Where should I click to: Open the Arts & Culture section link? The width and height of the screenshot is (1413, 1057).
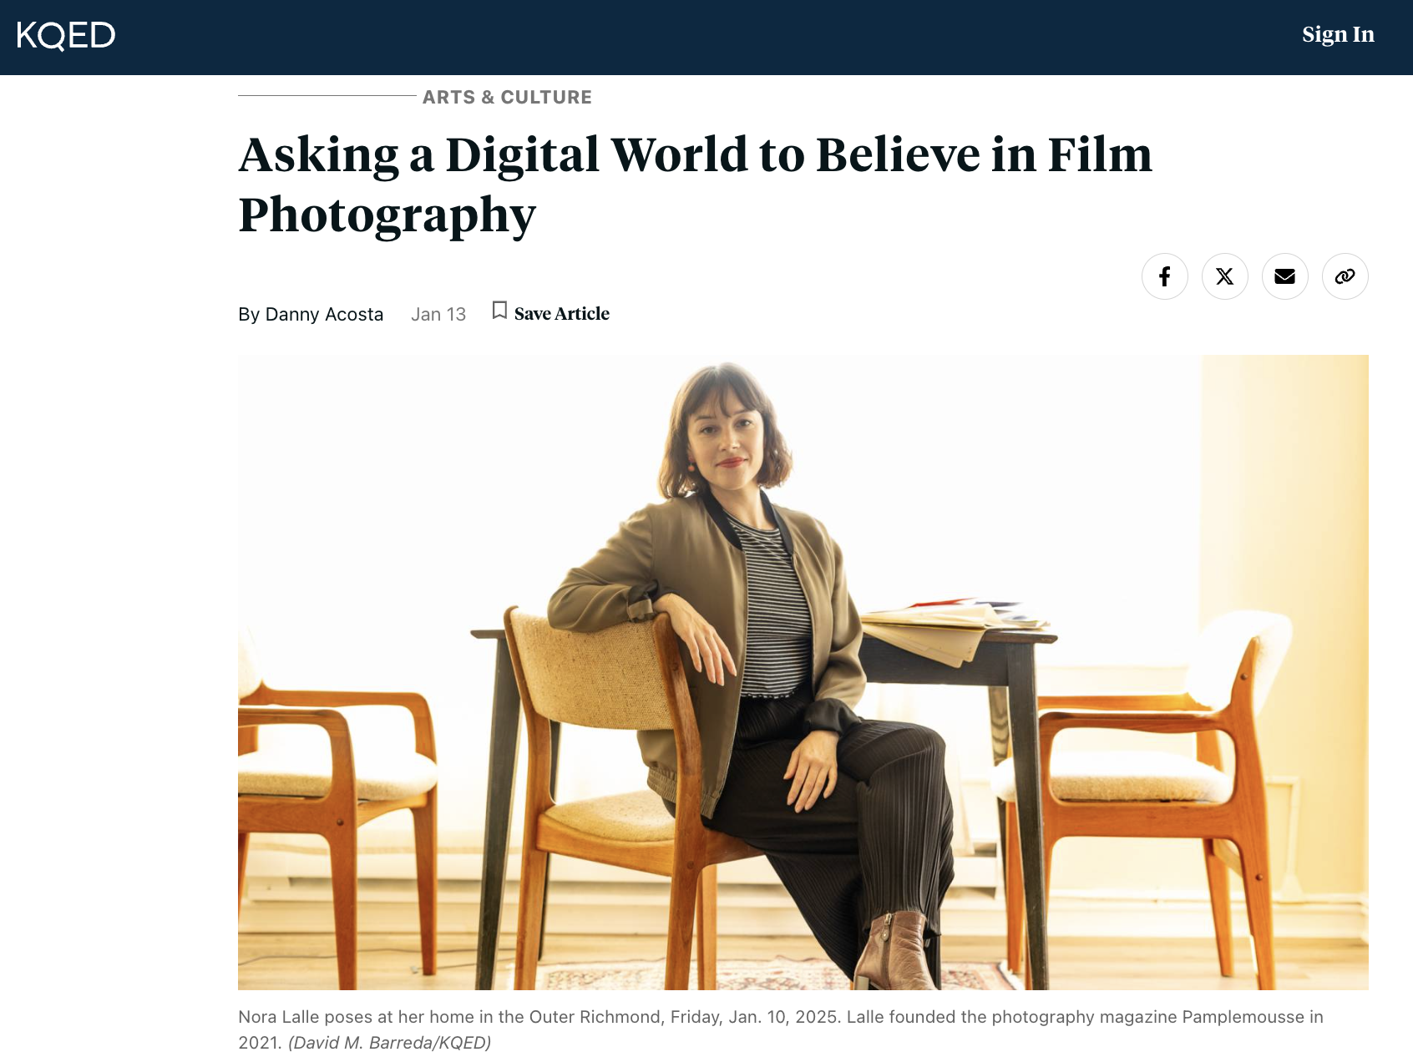[507, 97]
